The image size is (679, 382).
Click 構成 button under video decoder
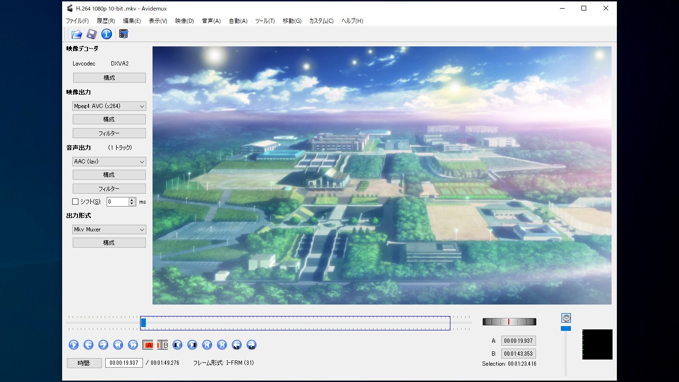tap(109, 77)
